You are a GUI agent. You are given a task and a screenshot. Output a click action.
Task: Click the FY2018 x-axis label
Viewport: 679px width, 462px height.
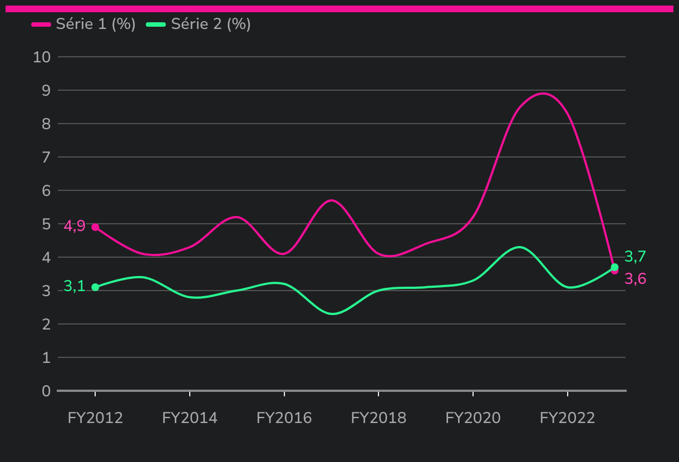[378, 418]
